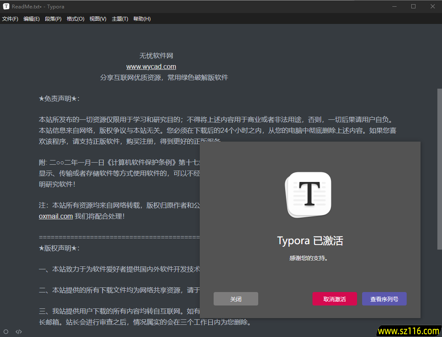Open the 编辑(E) menu
Image resolution: width=442 pixels, height=337 pixels.
32,19
